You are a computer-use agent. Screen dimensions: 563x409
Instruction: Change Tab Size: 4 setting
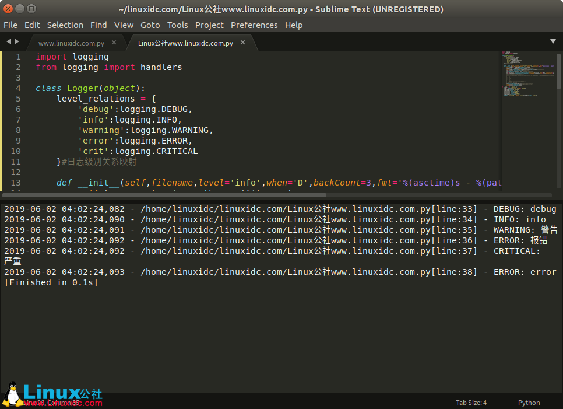tap(471, 403)
